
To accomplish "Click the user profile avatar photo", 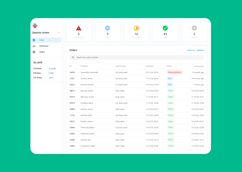I will (35, 26).
